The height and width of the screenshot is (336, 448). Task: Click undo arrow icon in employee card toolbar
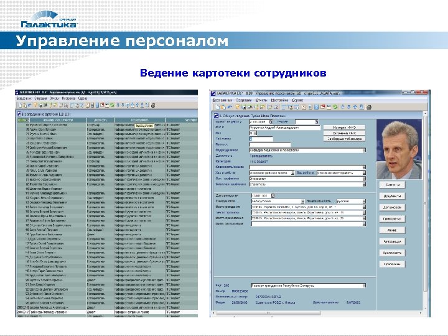tap(230, 107)
